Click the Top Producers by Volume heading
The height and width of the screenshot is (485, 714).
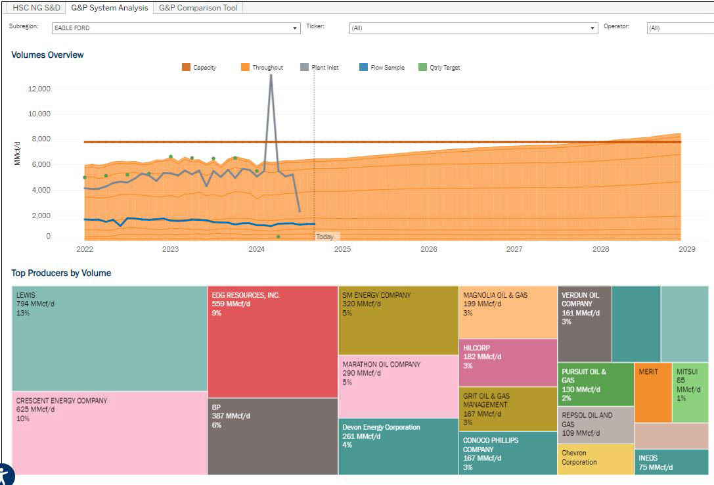61,273
